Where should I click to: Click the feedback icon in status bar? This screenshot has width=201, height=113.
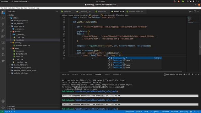coord(195,112)
